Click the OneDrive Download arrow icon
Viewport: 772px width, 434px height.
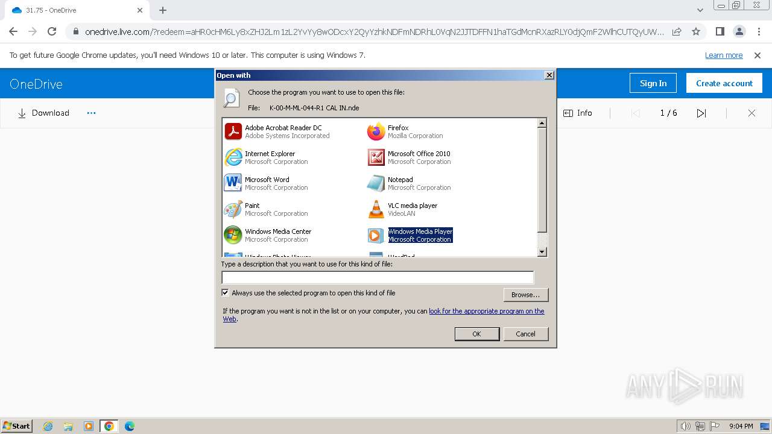22,113
